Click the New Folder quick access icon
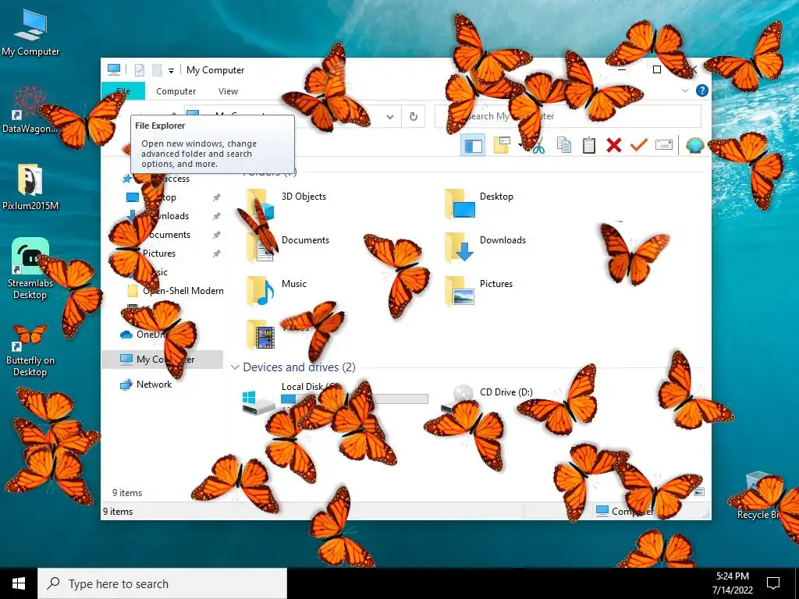The width and height of the screenshot is (799, 599). tap(158, 70)
